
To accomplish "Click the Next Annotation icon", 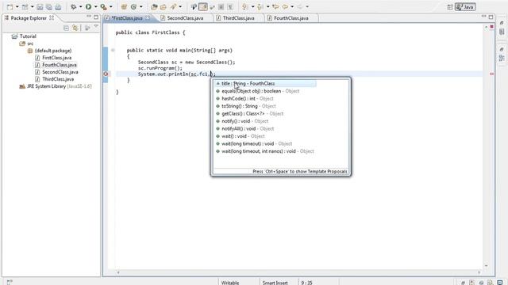I will pos(245,7).
